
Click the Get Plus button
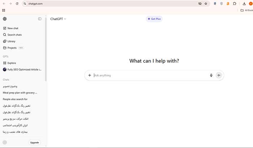154,19
